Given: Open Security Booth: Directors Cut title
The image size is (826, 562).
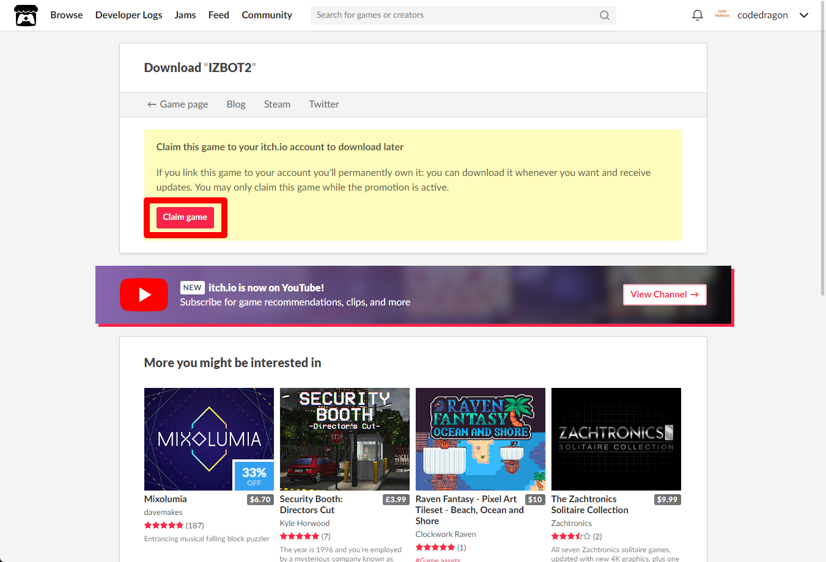Looking at the screenshot, I should (311, 505).
